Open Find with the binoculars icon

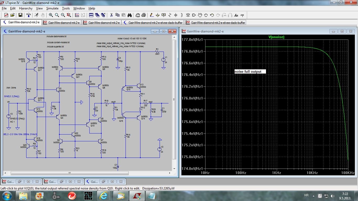coord(129,15)
